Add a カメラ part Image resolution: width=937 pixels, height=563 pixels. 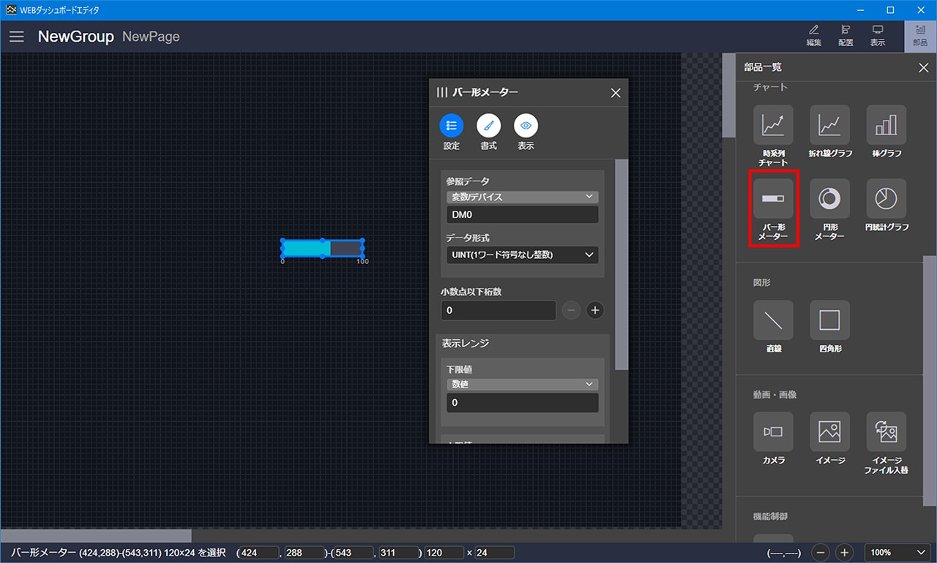pyautogui.click(x=773, y=431)
